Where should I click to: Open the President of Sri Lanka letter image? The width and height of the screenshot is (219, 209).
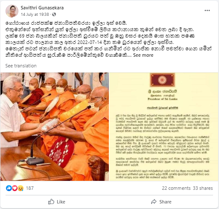tap(164, 127)
